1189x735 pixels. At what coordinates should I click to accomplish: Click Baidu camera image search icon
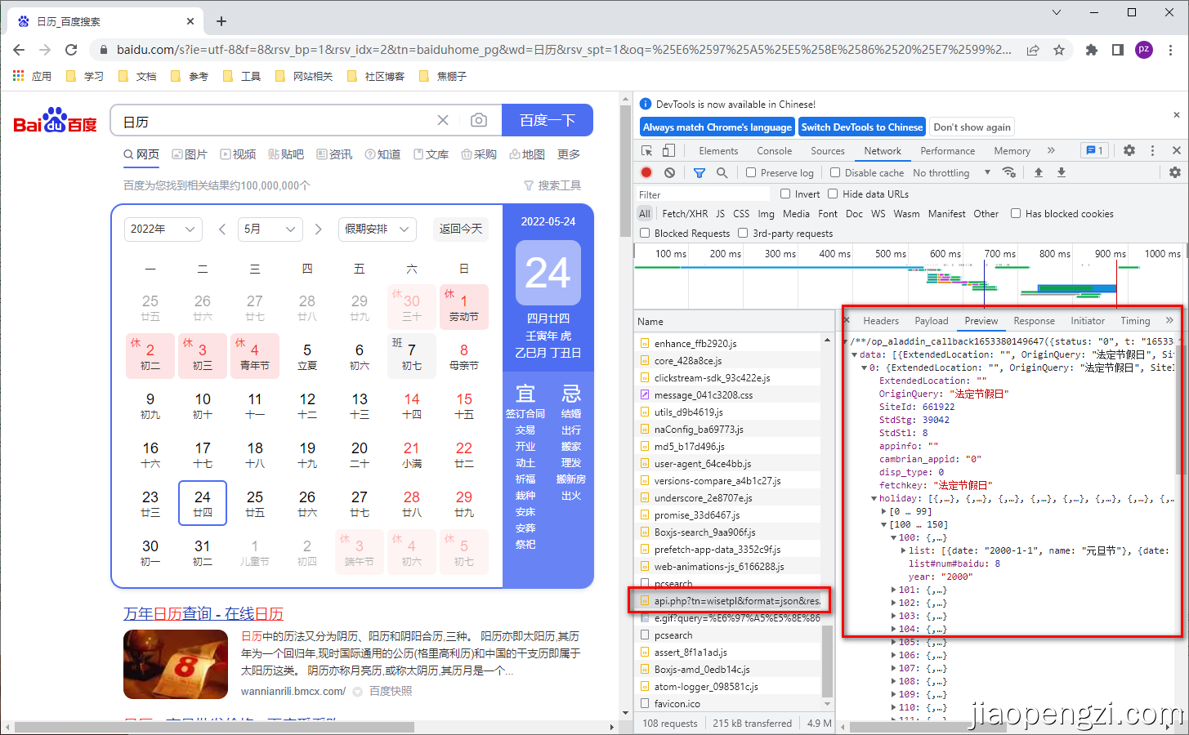tap(479, 120)
